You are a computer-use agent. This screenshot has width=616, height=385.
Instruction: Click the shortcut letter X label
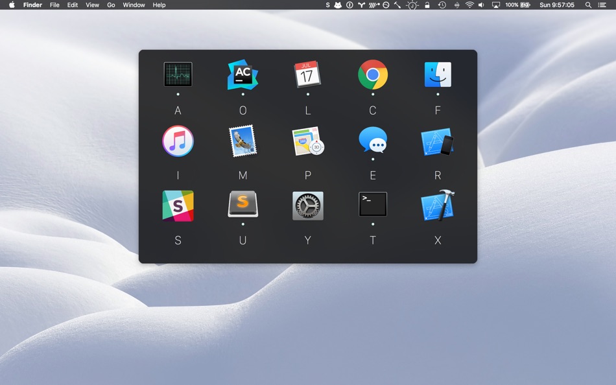tap(438, 240)
